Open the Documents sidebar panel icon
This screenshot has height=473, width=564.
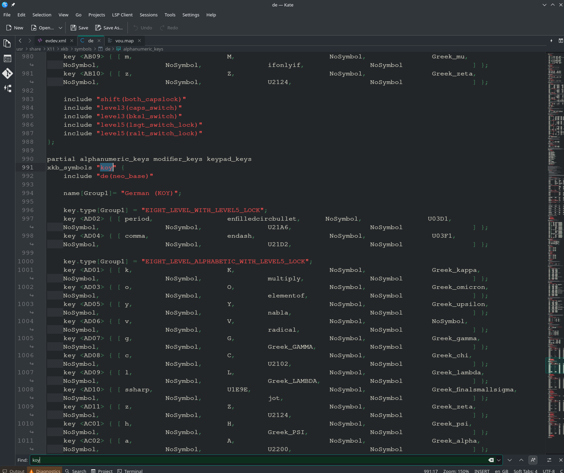tap(7, 43)
